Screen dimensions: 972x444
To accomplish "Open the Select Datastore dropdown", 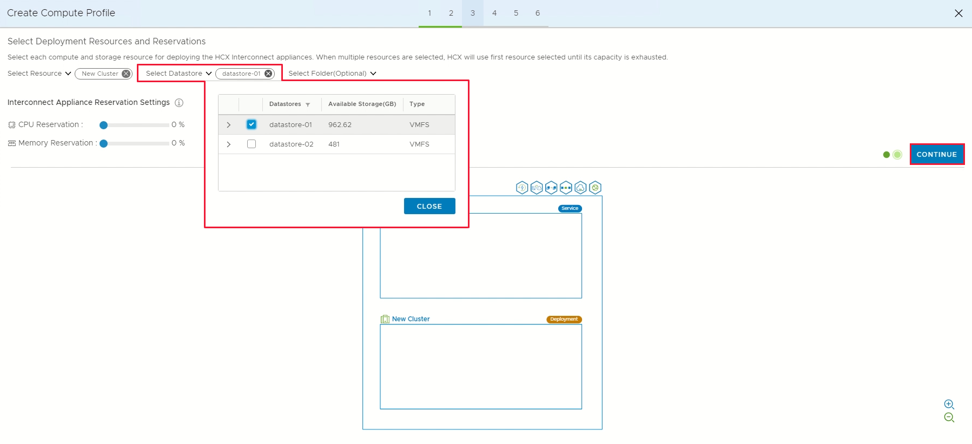I will (179, 74).
